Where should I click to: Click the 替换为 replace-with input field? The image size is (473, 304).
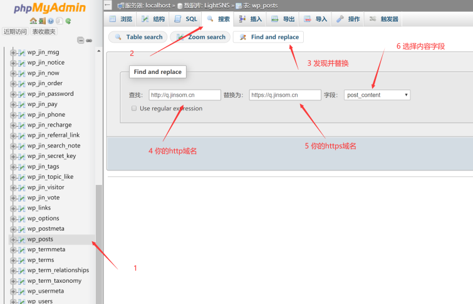tap(284, 95)
